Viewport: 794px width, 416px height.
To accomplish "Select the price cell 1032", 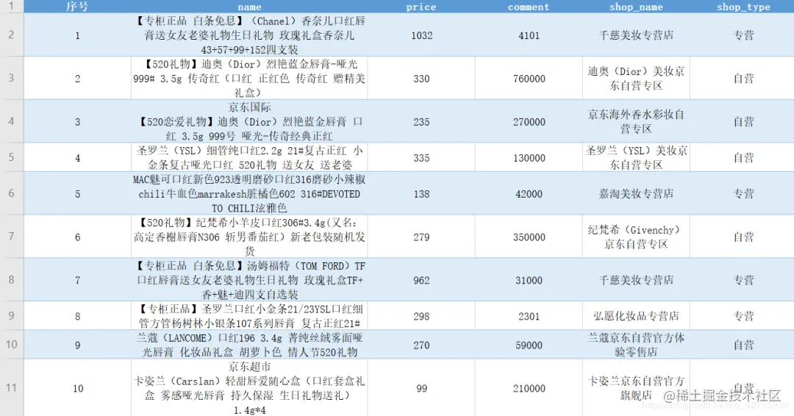I will [421, 35].
